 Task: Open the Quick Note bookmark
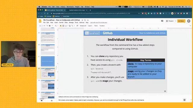[65, 16]
